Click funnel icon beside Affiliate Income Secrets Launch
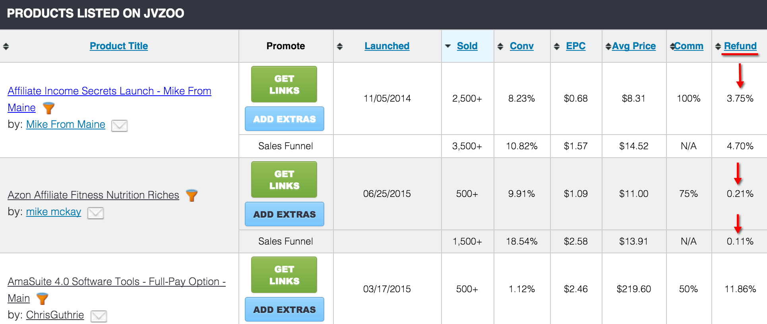This screenshot has height=324, width=767. tap(48, 108)
